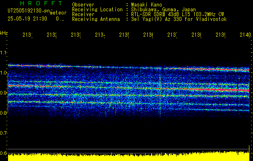Click the yellow signal level bar graph
The image size is (253, 161).
pos(129,157)
